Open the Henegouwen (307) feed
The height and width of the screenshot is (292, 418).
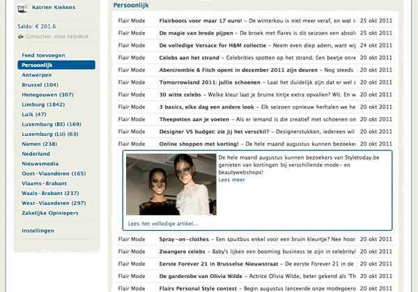pyautogui.click(x=47, y=95)
